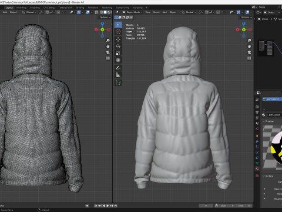Jump to end frame in timeline
This screenshot has height=212, width=282.
(116, 206)
